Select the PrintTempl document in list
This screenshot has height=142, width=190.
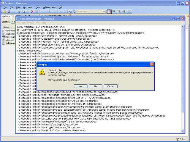9,37
